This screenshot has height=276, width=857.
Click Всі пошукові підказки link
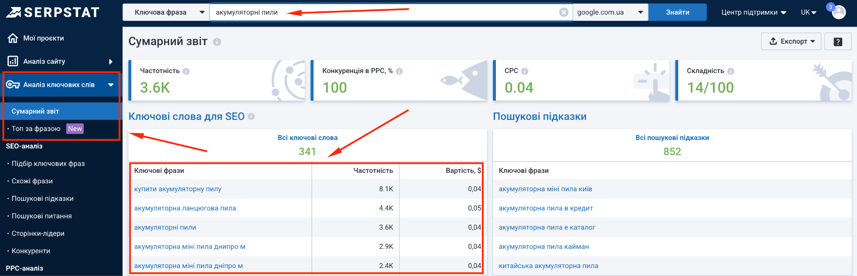(672, 138)
